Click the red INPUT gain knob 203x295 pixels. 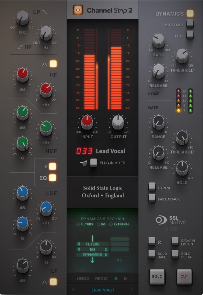coord(87,122)
